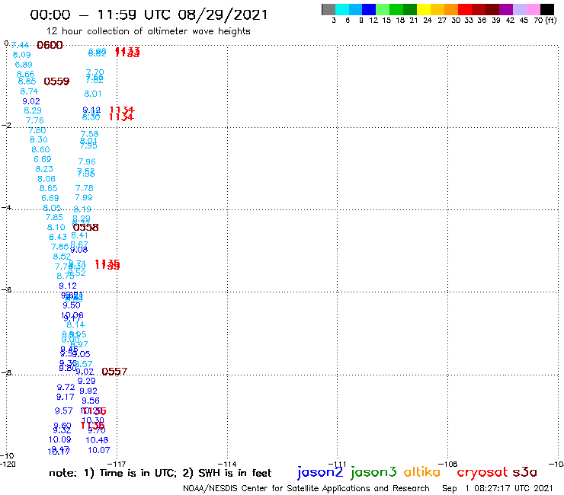This screenshot has width=564, height=495.
Task: Click the wave height value '10.48'
Action: tap(97, 440)
